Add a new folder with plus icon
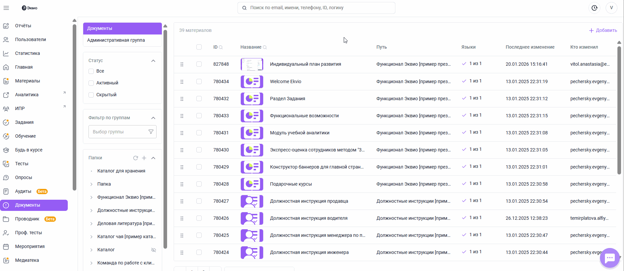Viewport: 624px width, 271px height. (144, 158)
